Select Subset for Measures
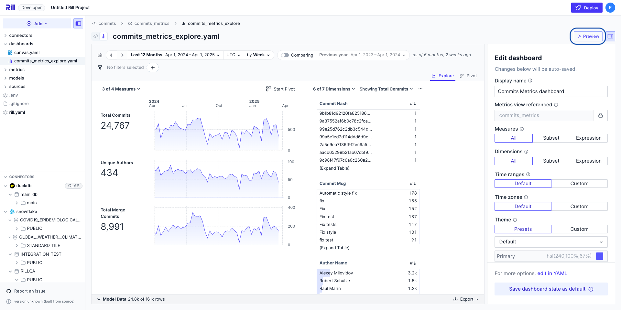 (x=551, y=138)
